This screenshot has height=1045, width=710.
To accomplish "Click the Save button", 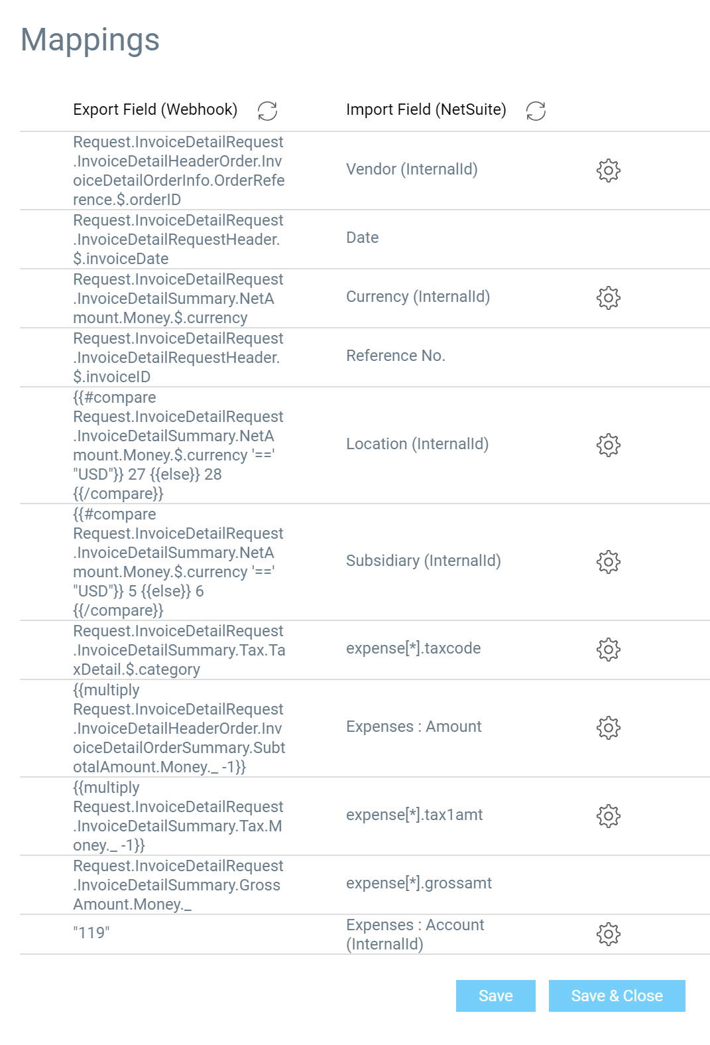I will click(x=496, y=996).
